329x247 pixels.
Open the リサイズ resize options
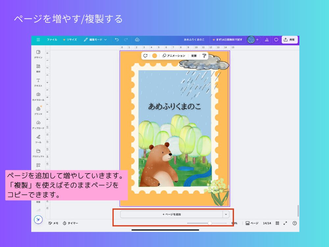70,39
